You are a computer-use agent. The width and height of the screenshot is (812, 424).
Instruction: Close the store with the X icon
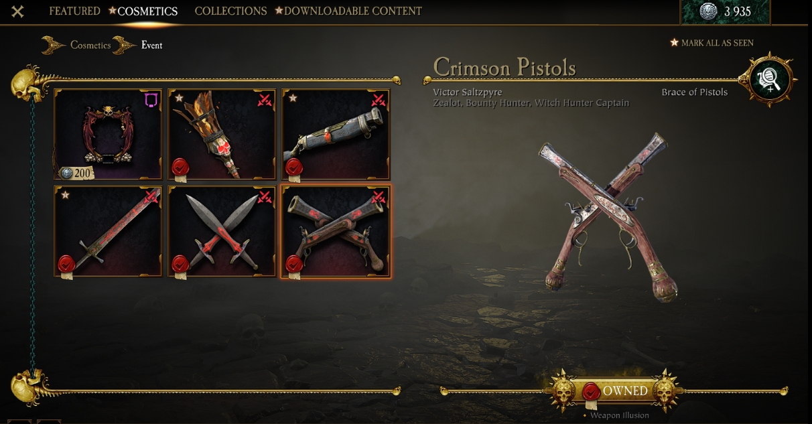point(17,11)
